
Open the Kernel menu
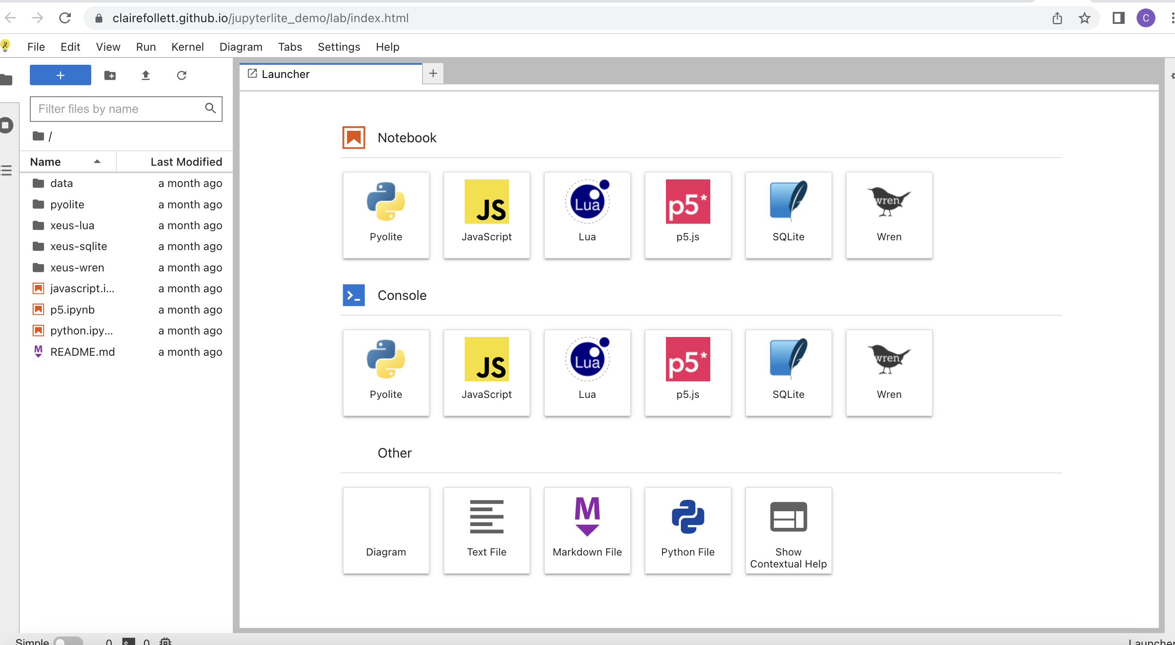click(188, 47)
